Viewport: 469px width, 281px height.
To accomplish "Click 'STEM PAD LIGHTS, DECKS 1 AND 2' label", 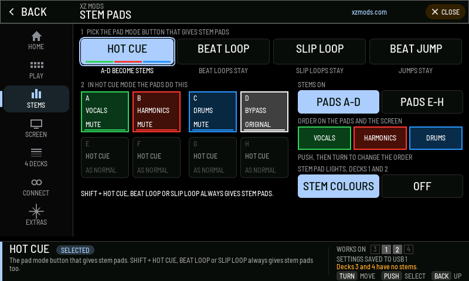I will [343, 169].
